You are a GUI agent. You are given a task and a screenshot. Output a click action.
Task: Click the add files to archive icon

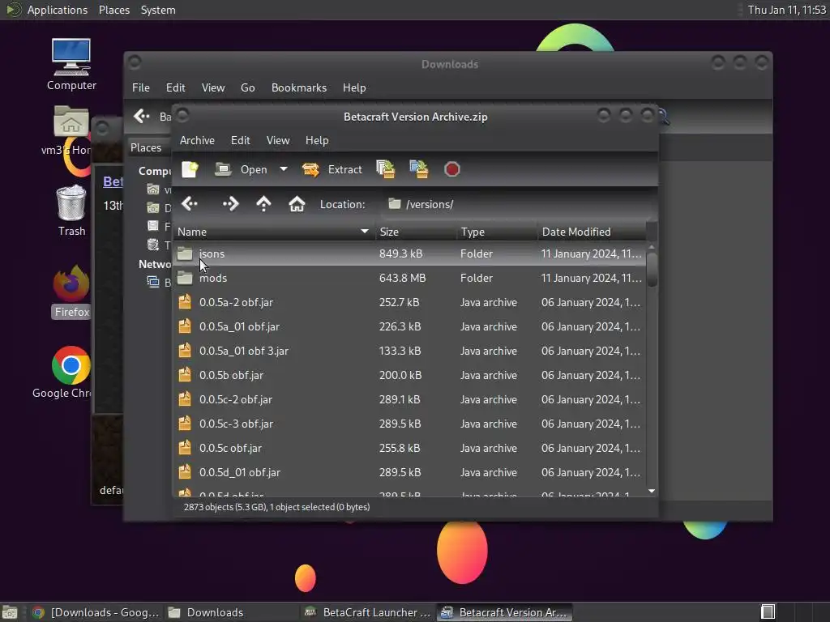pyautogui.click(x=385, y=169)
